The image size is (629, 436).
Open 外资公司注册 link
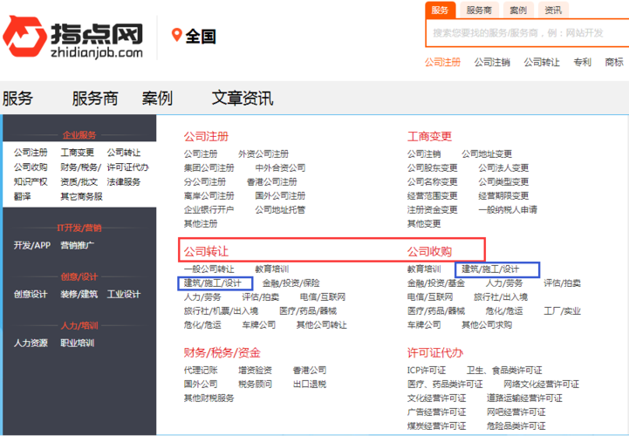[263, 154]
